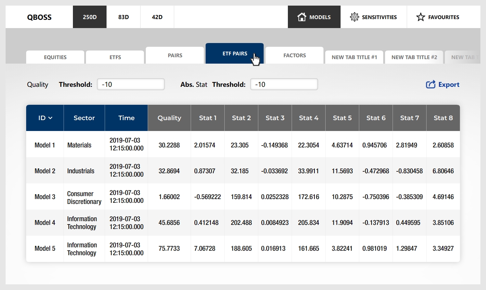
Task: Open the Equities tab
Action: pos(55,57)
